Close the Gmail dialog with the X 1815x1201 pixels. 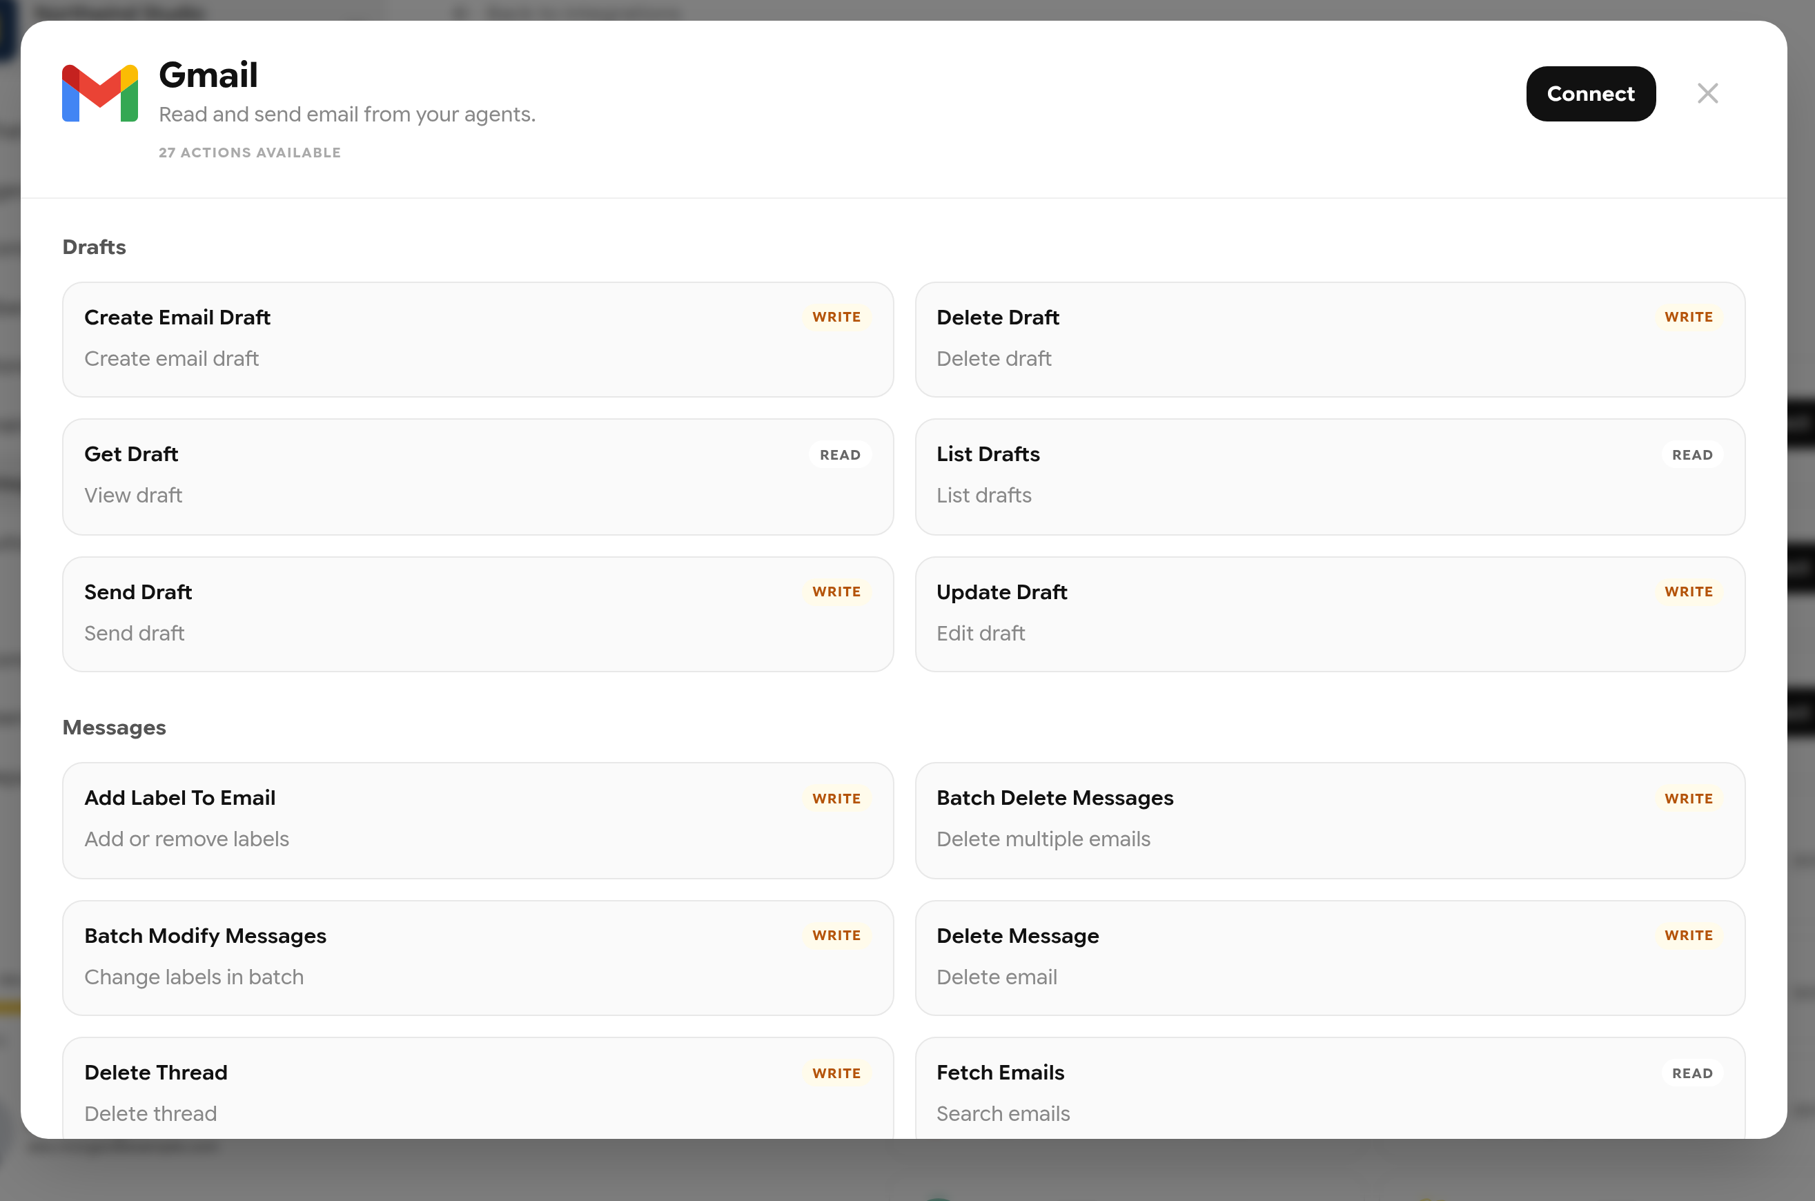pos(1707,93)
